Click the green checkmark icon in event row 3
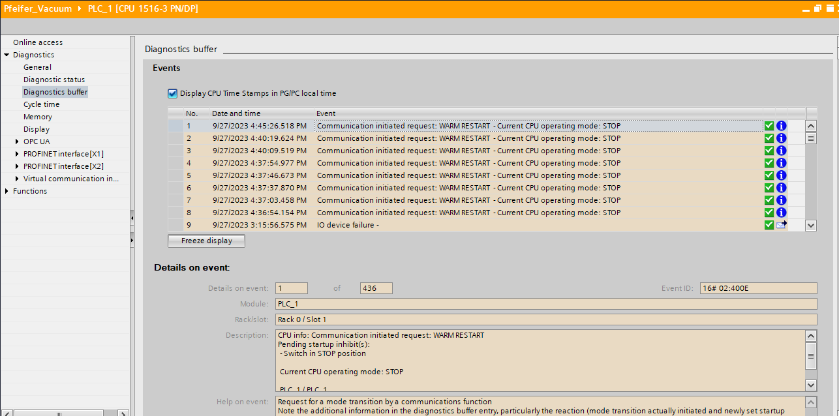This screenshot has width=839, height=416. 769,151
